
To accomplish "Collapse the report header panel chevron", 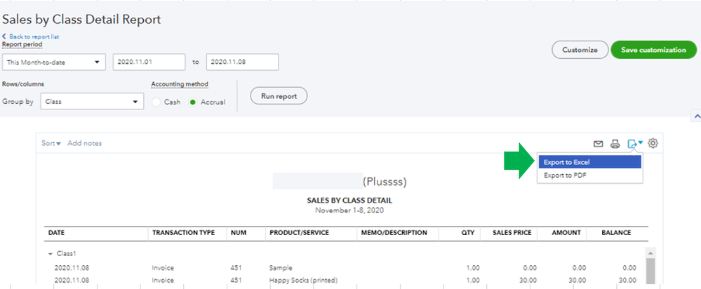I will (696, 116).
